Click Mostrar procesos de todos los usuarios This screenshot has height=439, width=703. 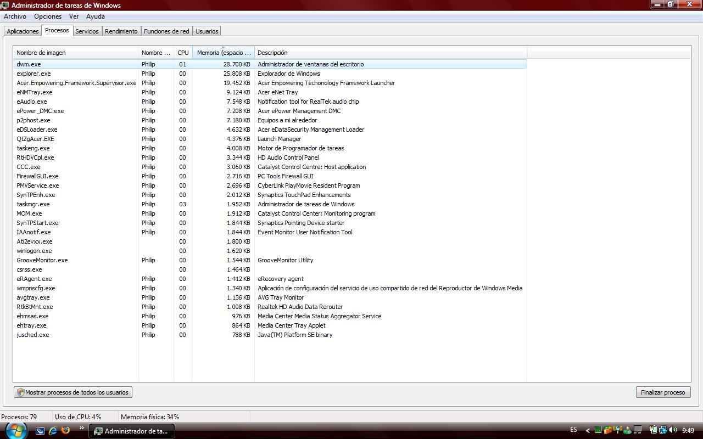pos(73,392)
